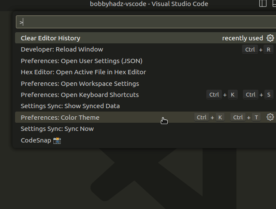Open Preferences: Open Workspace Settings
The width and height of the screenshot is (276, 209).
click(145, 84)
